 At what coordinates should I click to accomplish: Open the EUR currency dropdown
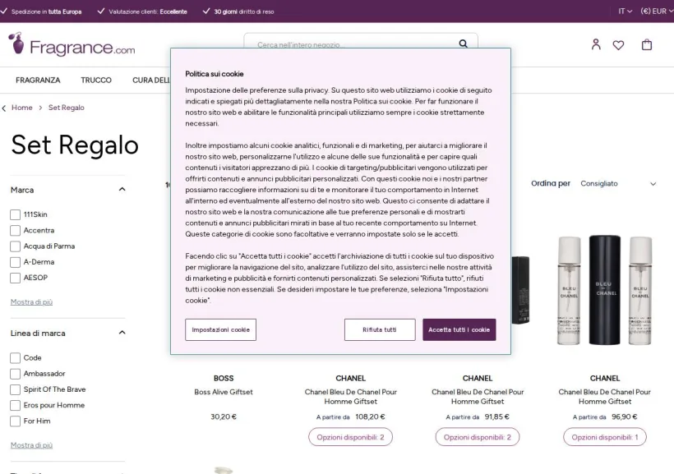(657, 12)
